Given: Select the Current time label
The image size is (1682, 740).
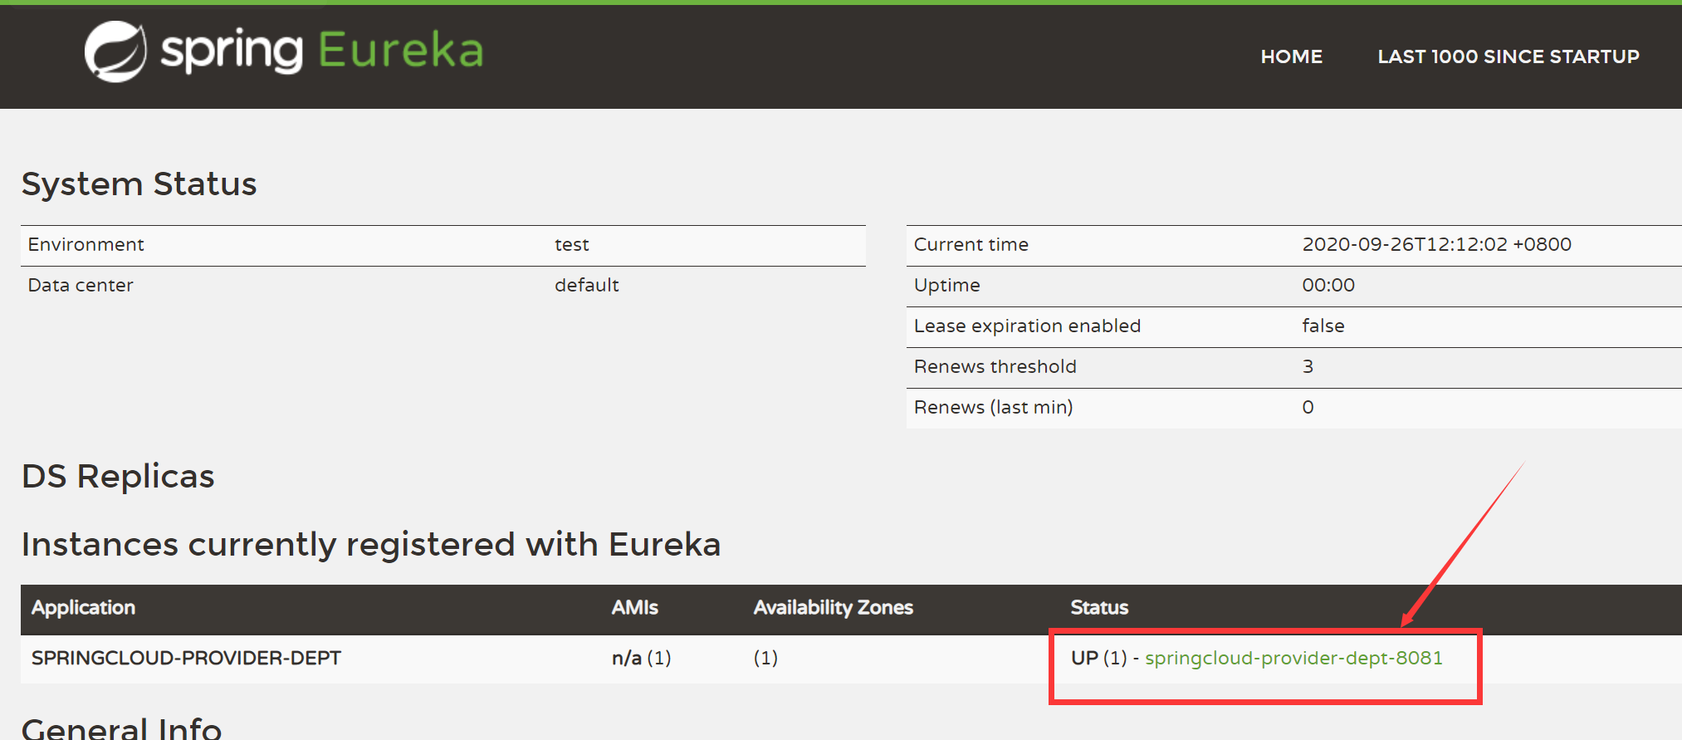Looking at the screenshot, I should [971, 244].
